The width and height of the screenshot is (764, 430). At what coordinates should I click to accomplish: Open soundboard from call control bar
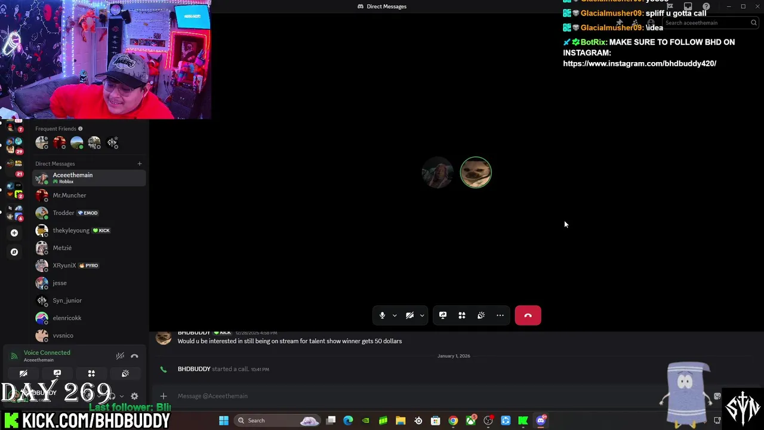[481, 315]
